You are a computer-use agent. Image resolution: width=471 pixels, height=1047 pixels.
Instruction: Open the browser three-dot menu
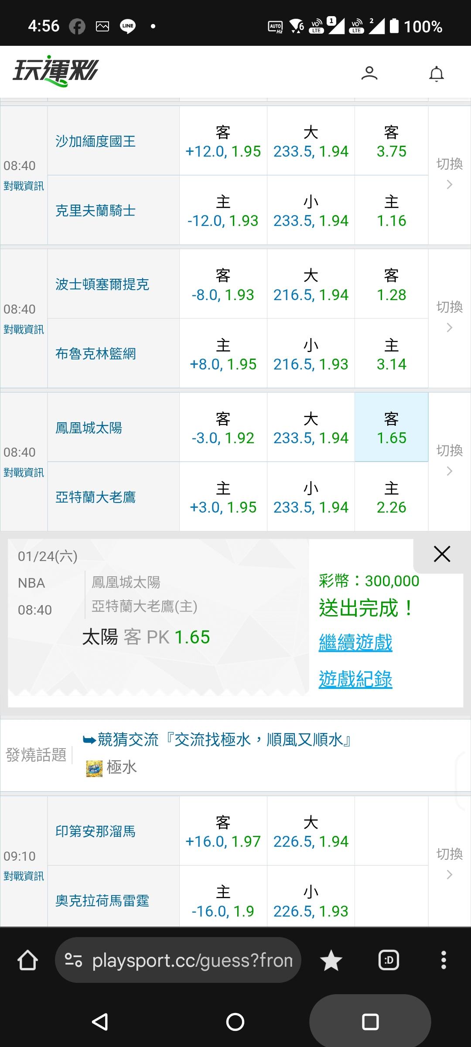444,960
